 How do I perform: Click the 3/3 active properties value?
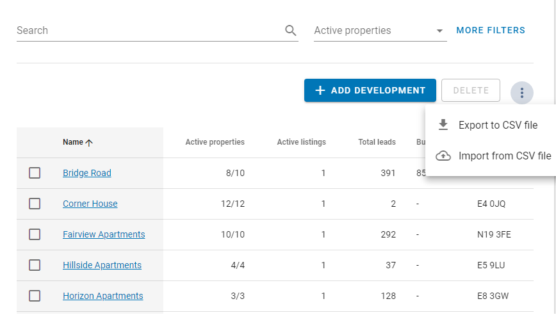click(x=238, y=296)
